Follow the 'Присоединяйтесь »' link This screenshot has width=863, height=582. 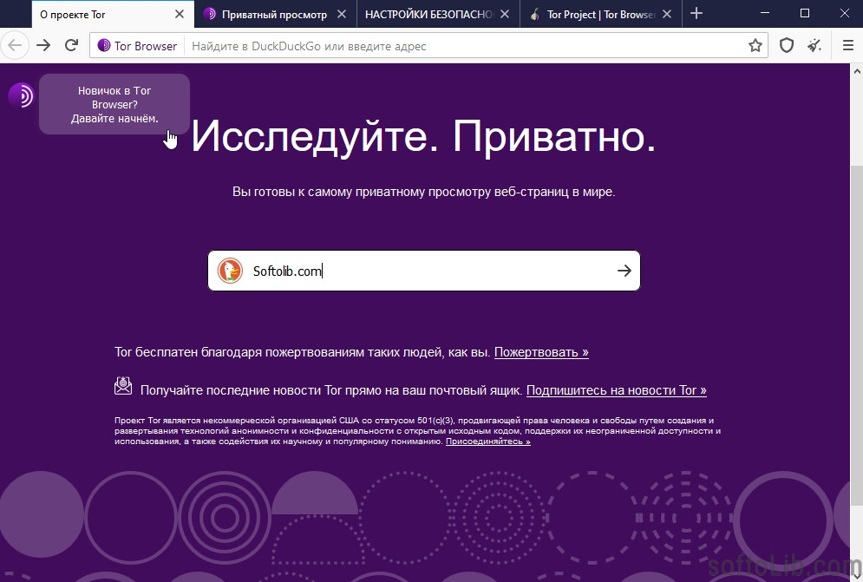tap(488, 441)
